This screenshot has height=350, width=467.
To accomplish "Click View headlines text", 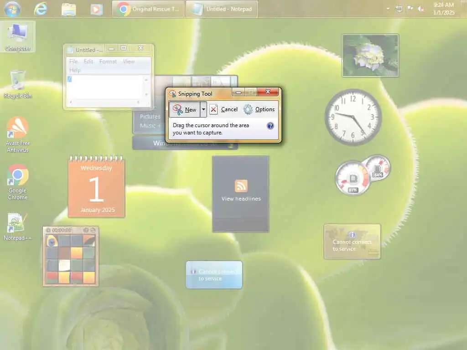I will tap(241, 199).
